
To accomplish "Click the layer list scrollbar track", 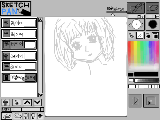I will coord(41,57).
